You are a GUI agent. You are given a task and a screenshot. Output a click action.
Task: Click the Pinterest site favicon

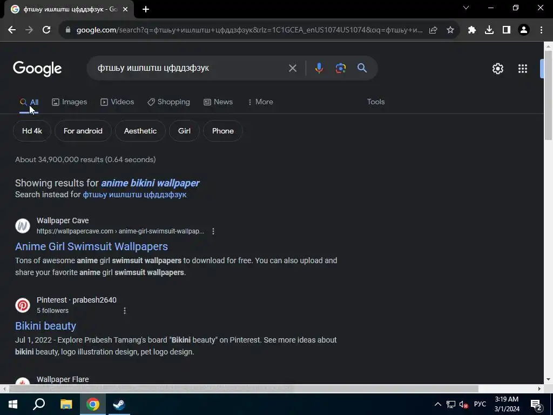pos(23,305)
